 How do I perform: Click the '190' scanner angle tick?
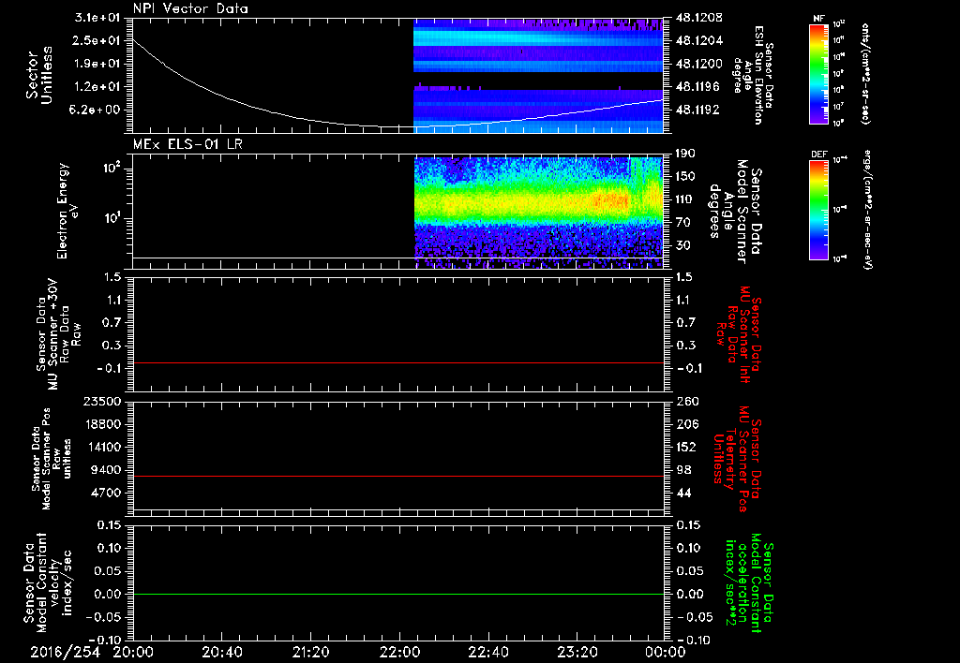coord(685,154)
